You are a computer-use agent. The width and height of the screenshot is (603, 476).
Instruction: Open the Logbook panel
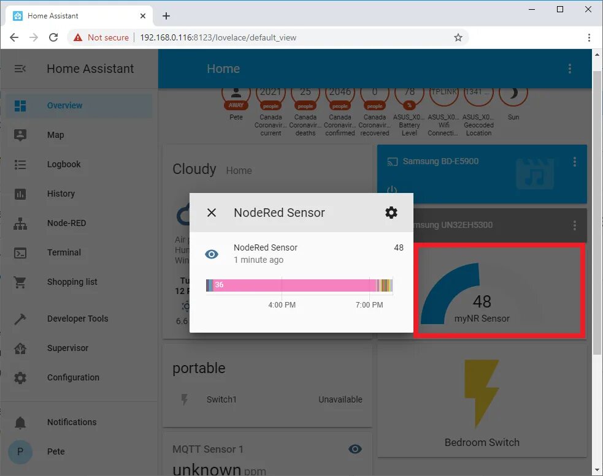[20, 164]
